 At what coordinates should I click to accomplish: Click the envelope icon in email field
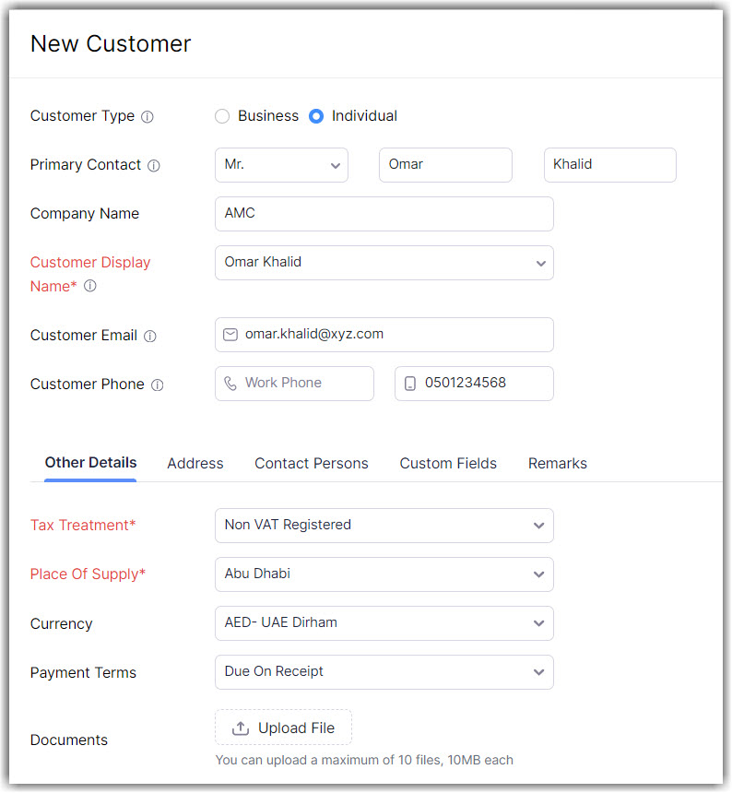pos(230,335)
